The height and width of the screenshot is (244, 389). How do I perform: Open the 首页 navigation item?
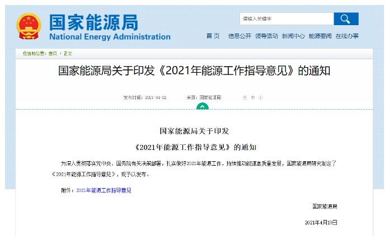click(213, 36)
